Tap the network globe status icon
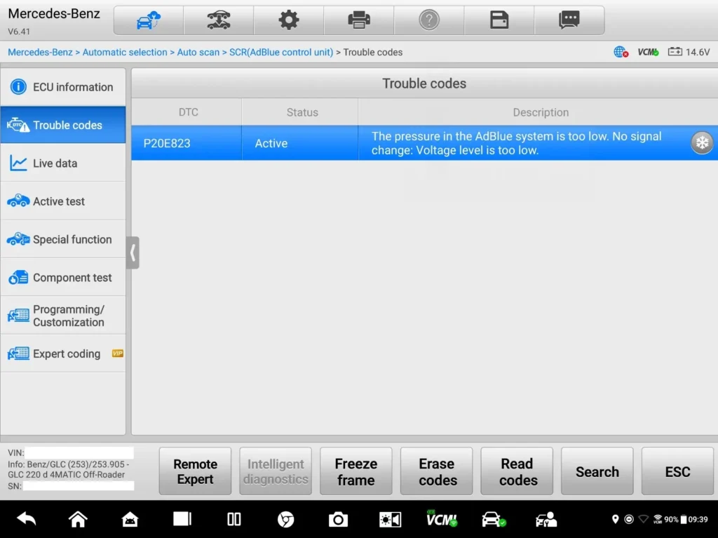Image resolution: width=718 pixels, height=538 pixels. click(621, 52)
